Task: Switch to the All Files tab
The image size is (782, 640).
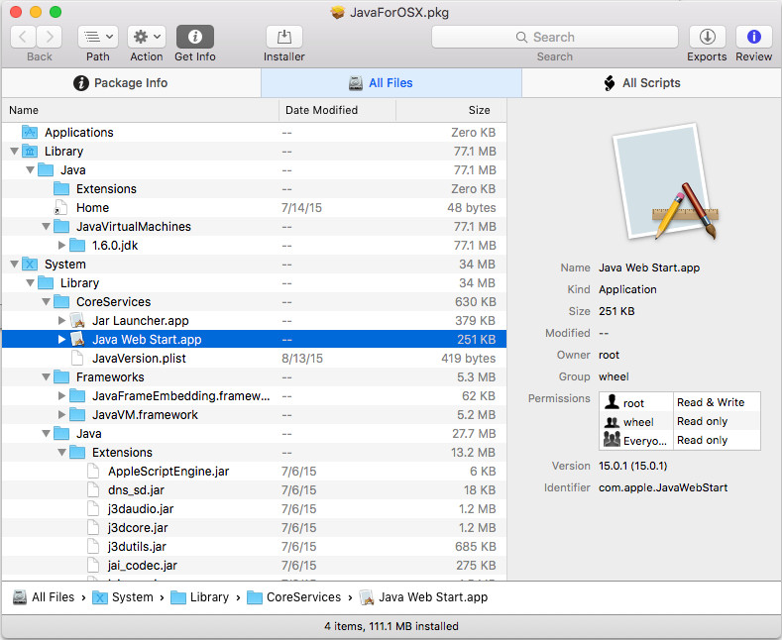Action: [x=391, y=83]
